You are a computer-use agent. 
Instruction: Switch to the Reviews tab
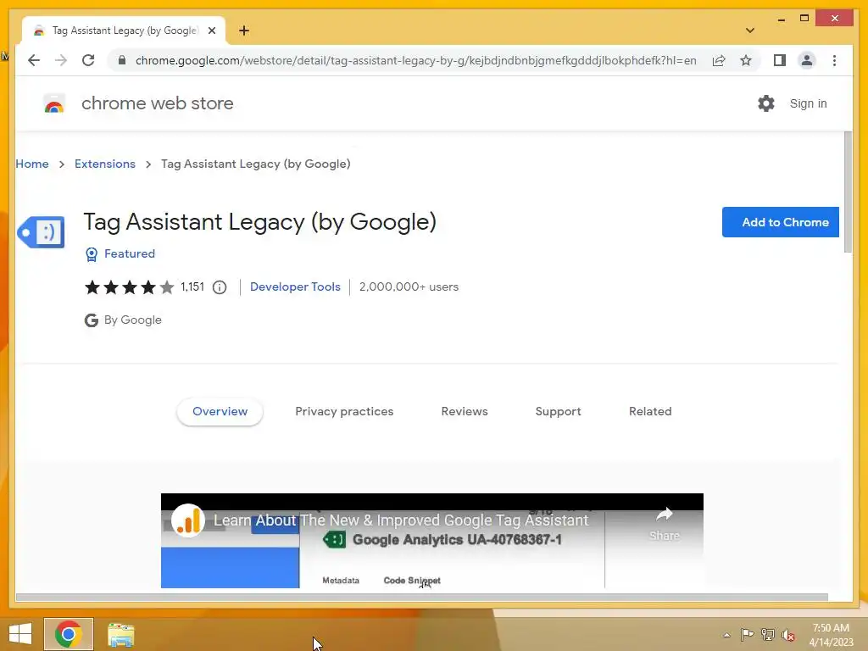465,411
